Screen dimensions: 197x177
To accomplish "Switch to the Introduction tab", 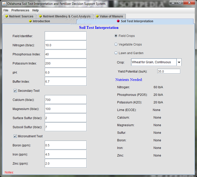I will click(x=40, y=21).
